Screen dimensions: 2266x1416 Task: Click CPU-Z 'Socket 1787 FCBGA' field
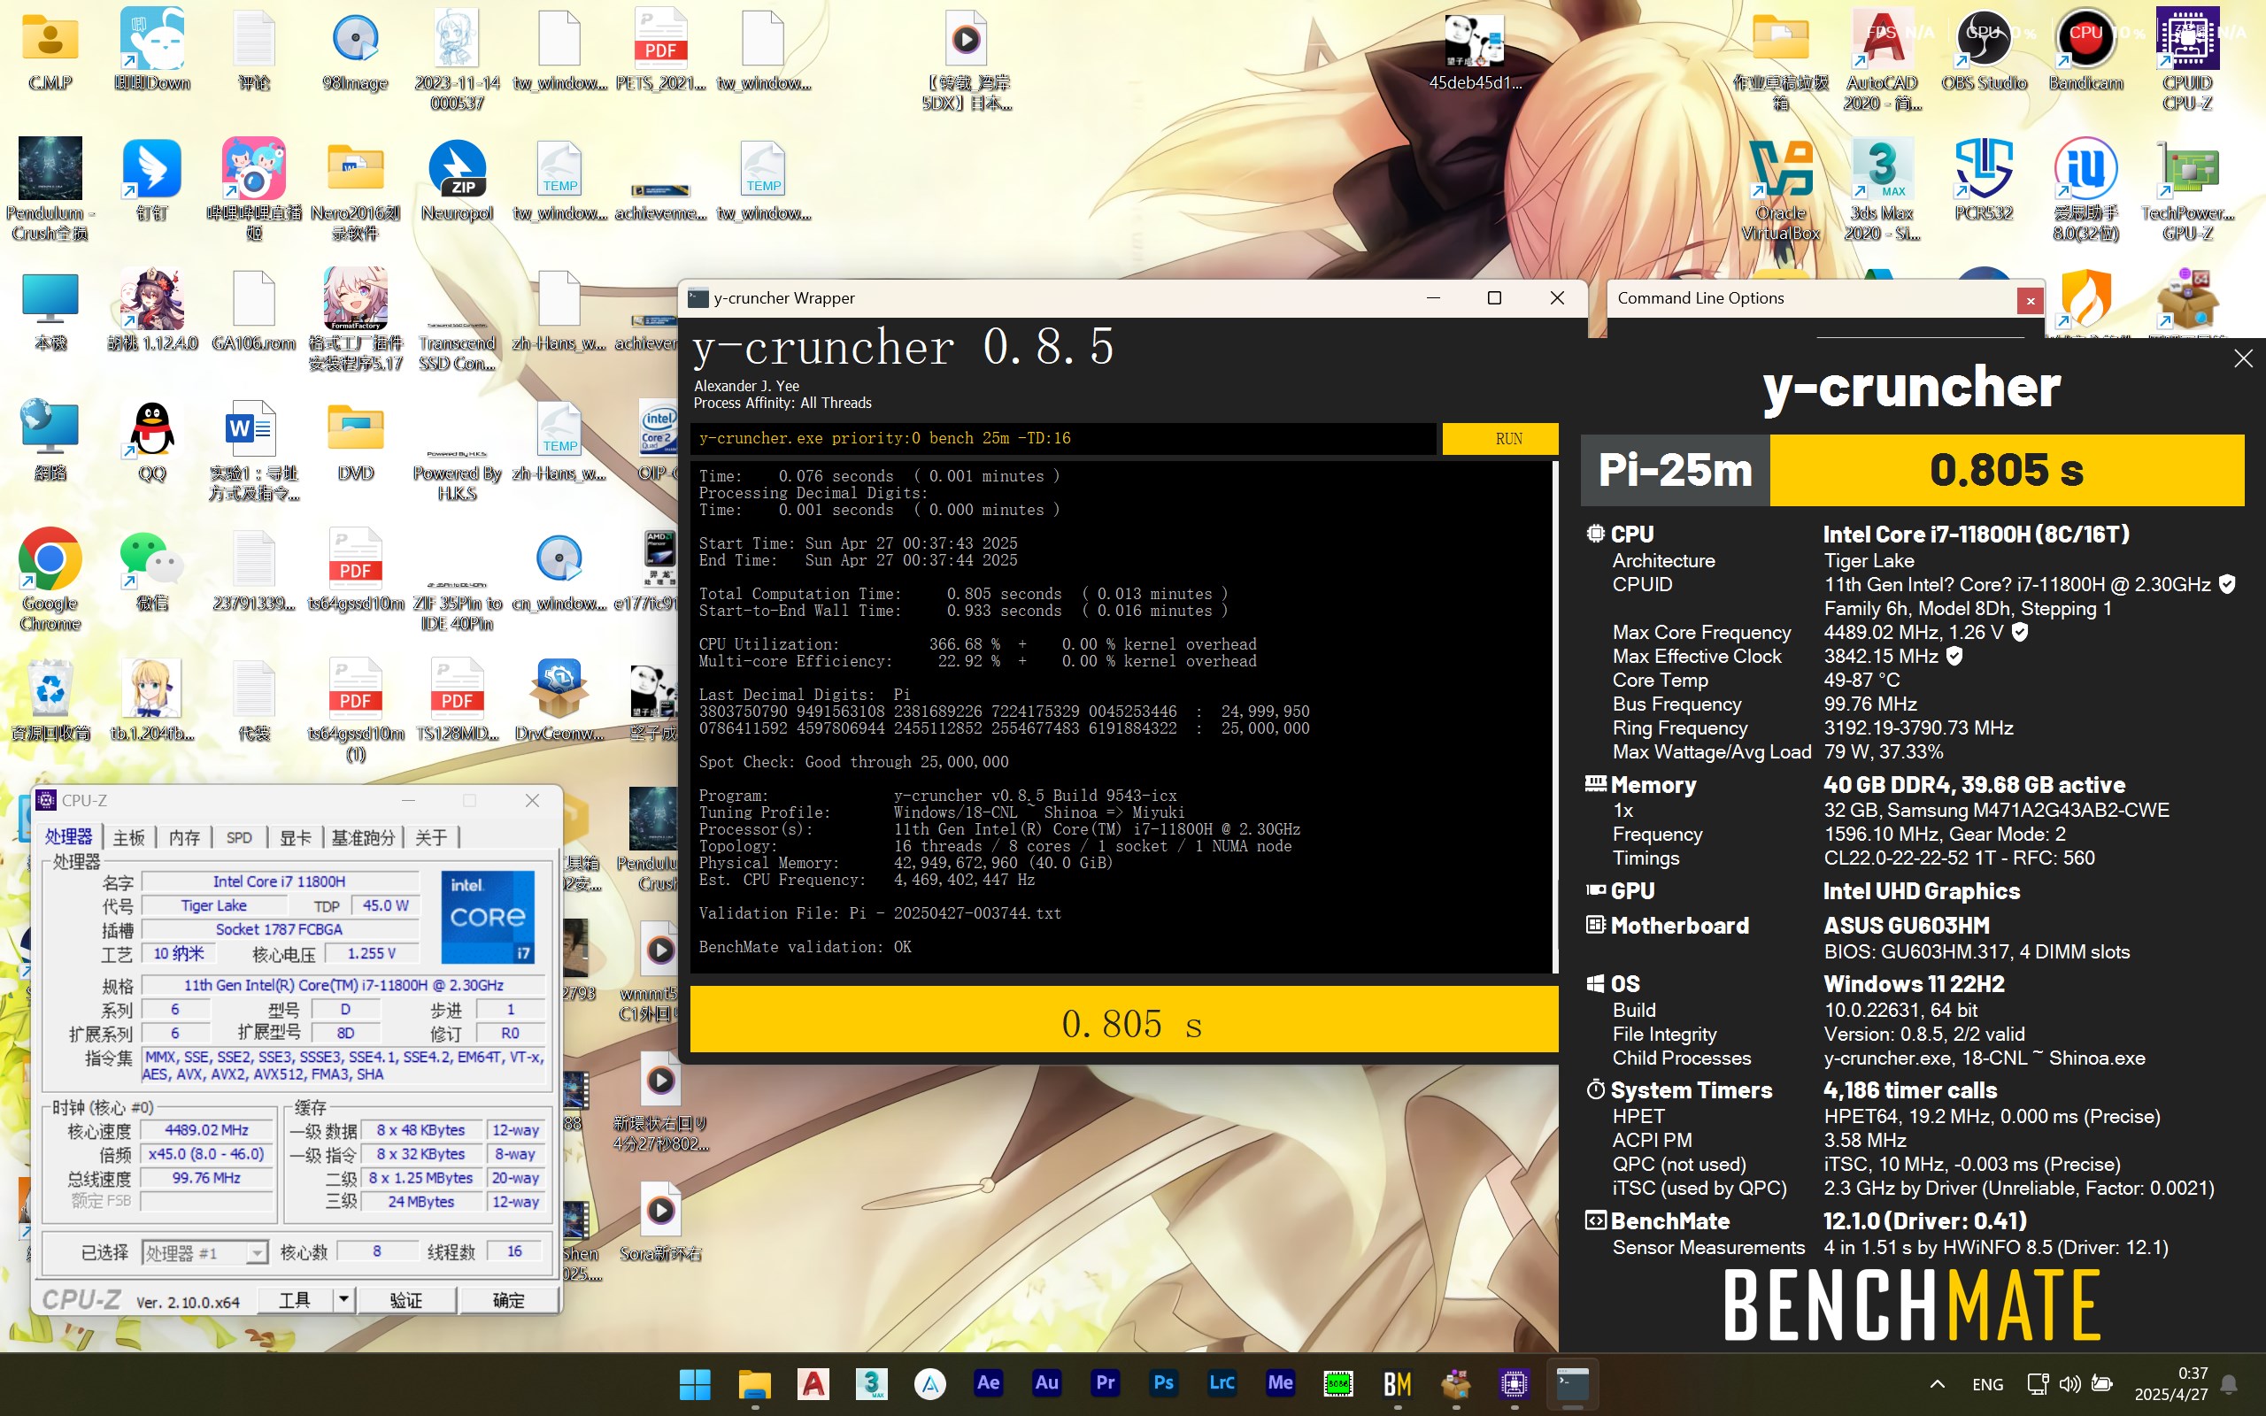click(x=279, y=929)
